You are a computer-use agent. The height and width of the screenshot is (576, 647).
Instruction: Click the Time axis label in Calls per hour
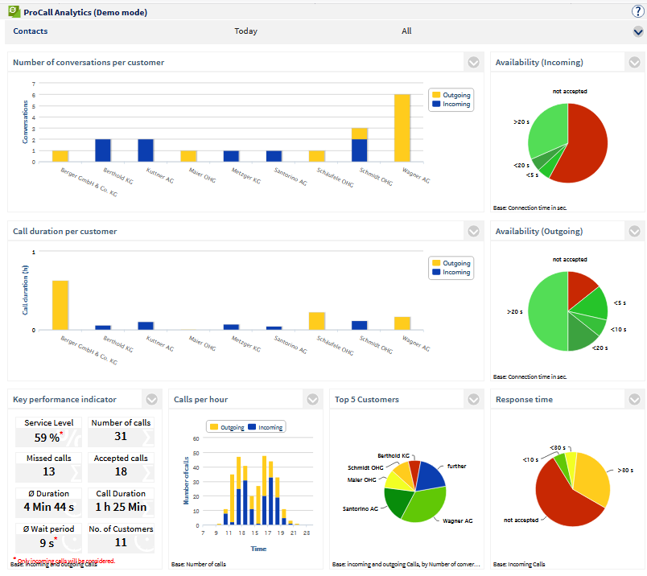[x=258, y=549]
